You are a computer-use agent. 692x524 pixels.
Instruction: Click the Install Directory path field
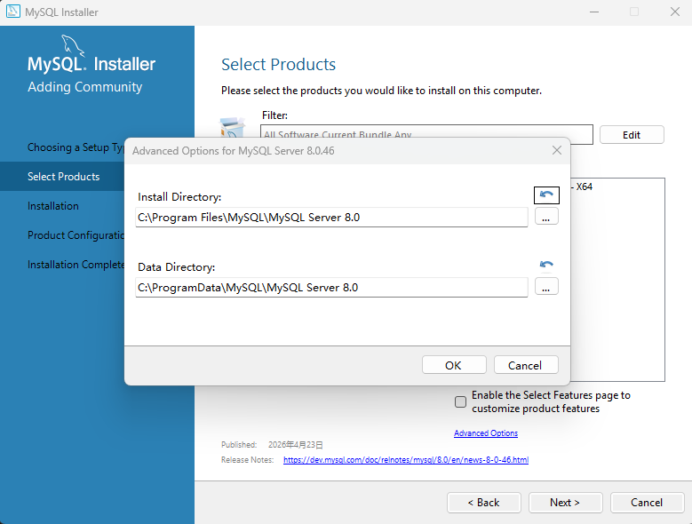tap(331, 218)
